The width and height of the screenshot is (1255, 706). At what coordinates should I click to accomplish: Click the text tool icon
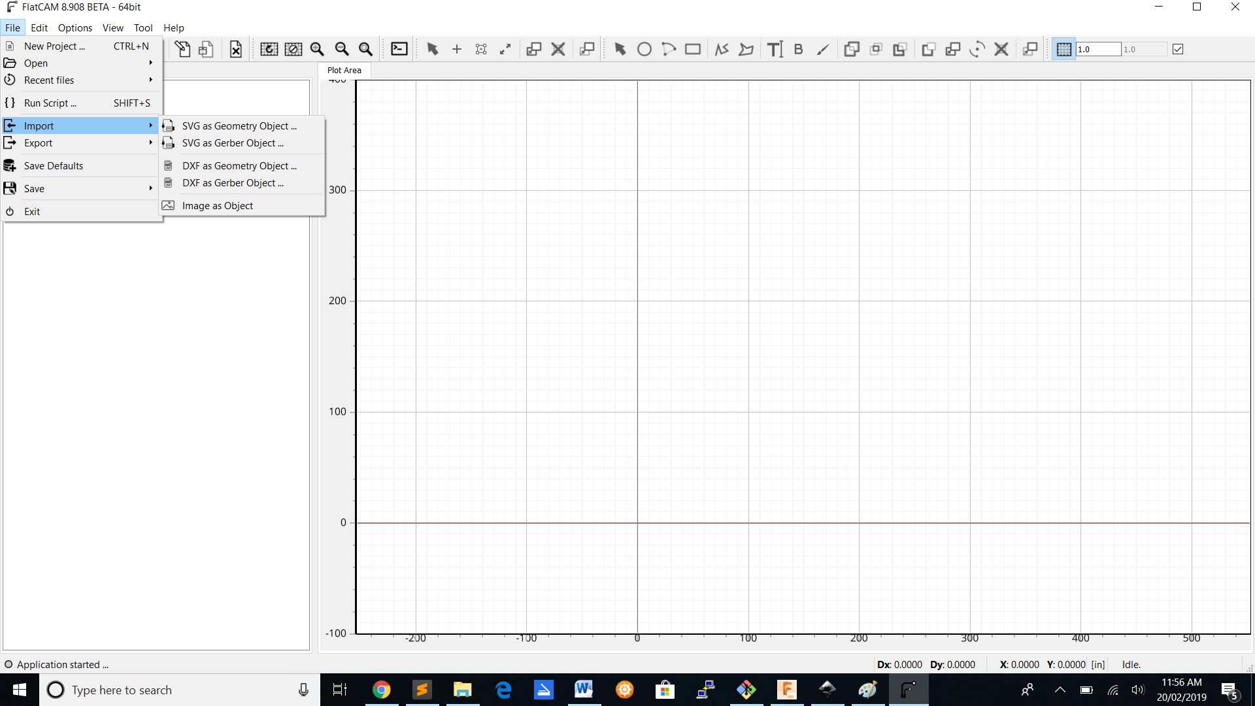(x=773, y=49)
